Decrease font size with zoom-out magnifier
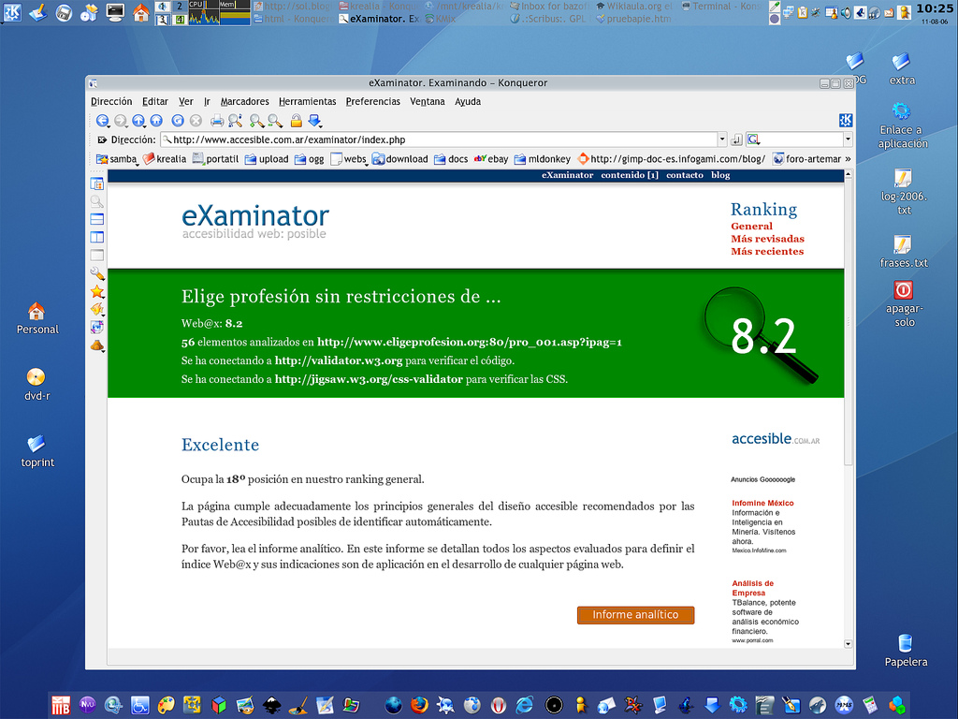The image size is (958, 719). point(275,121)
